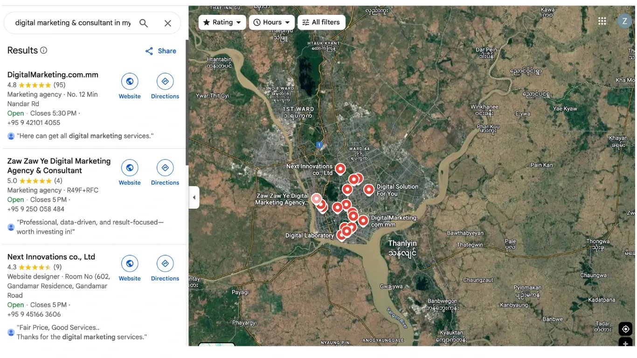This screenshot has height=358, width=637.
Task: Share the results list
Action: click(161, 51)
